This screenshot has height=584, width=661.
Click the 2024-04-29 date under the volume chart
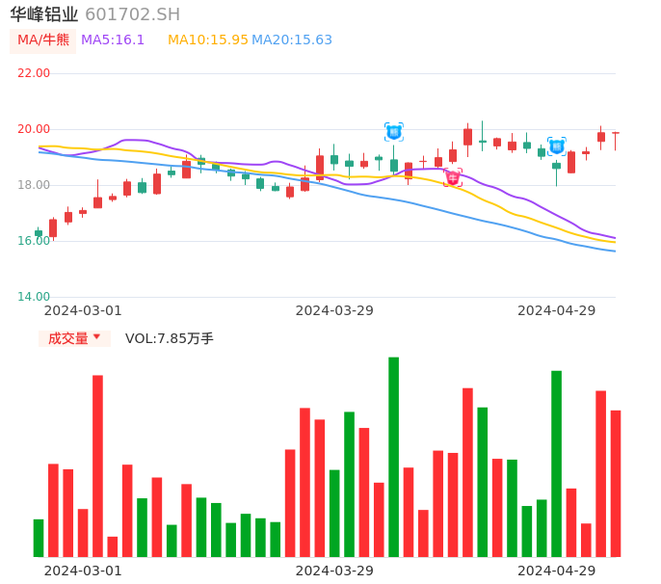557,571
